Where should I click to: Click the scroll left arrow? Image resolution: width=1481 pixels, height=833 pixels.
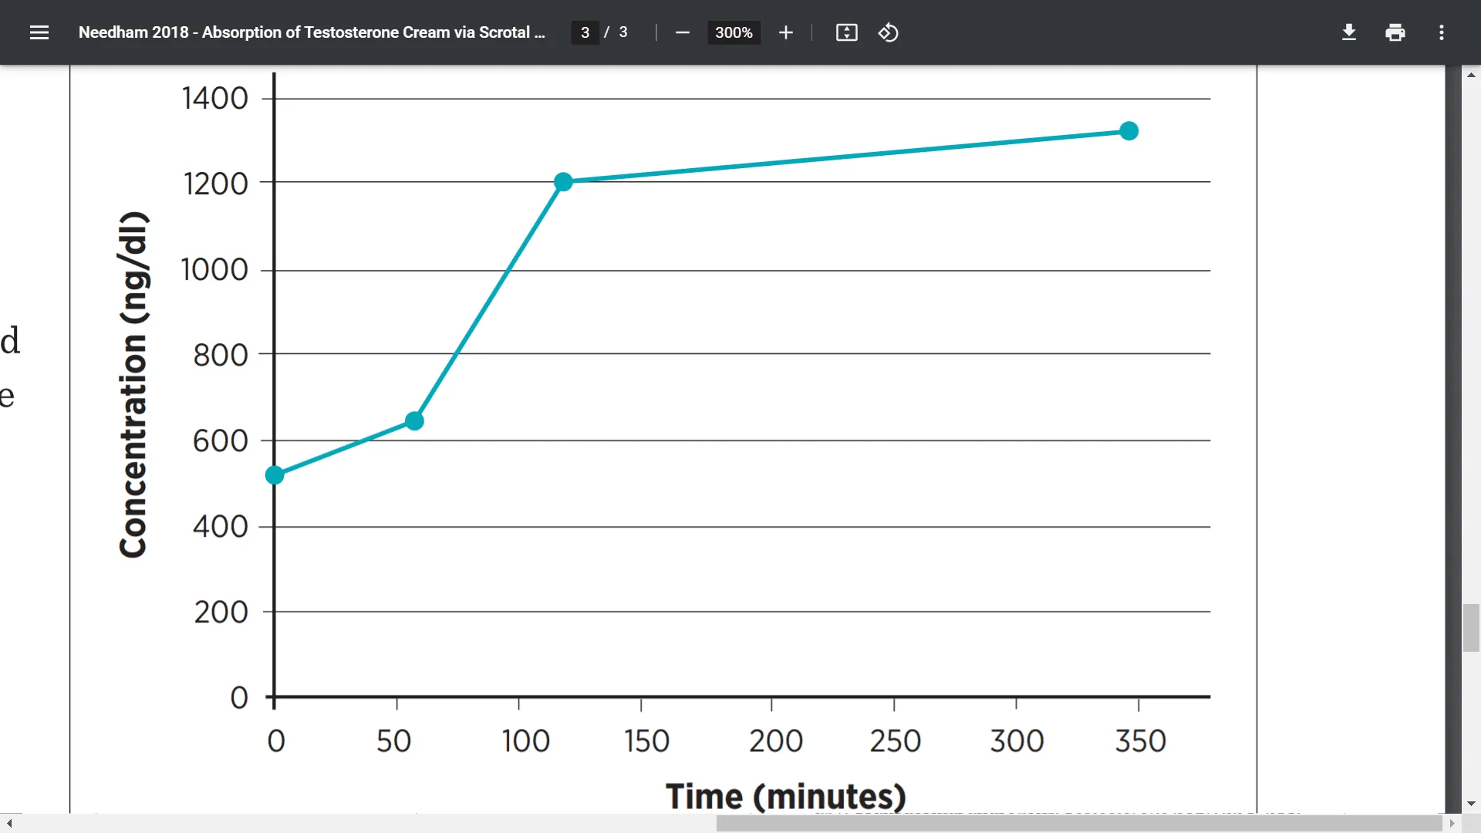tap(8, 824)
